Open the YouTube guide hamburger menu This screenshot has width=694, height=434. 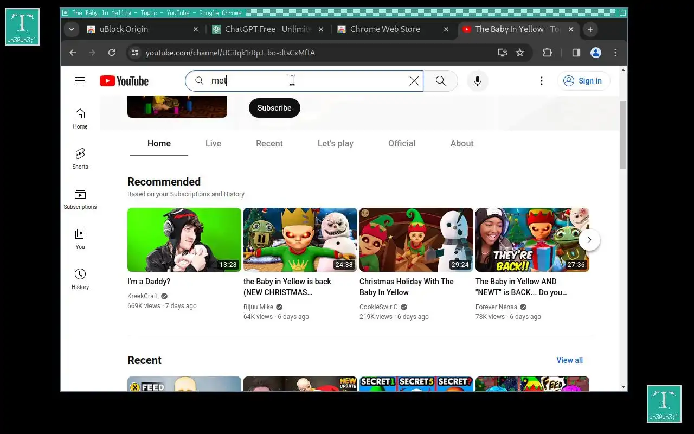pos(80,81)
